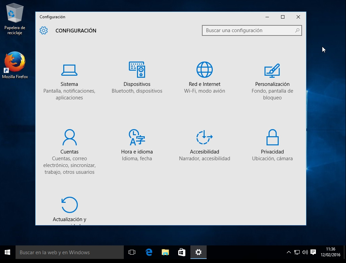Click the Buscar una configuración search field

coord(249,30)
